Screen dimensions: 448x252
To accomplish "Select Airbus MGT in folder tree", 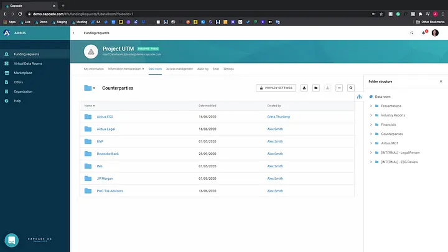I will point(390,143).
